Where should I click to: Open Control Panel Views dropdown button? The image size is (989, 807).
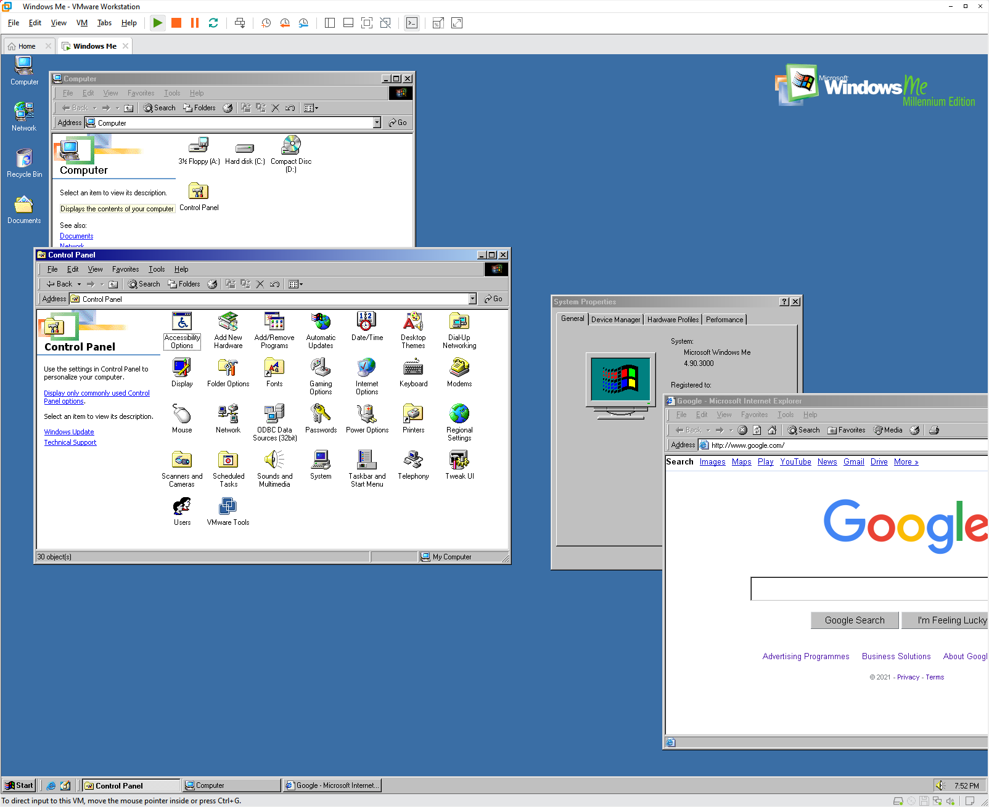click(295, 284)
